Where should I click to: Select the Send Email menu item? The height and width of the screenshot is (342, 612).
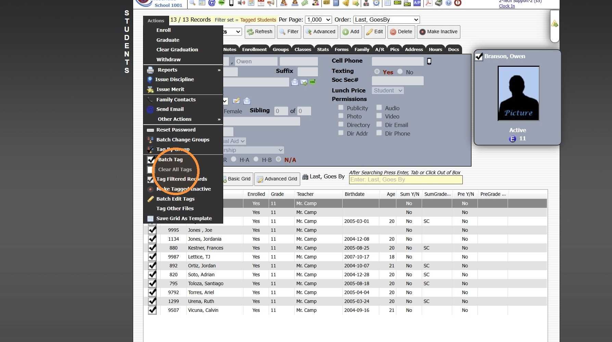(x=170, y=109)
